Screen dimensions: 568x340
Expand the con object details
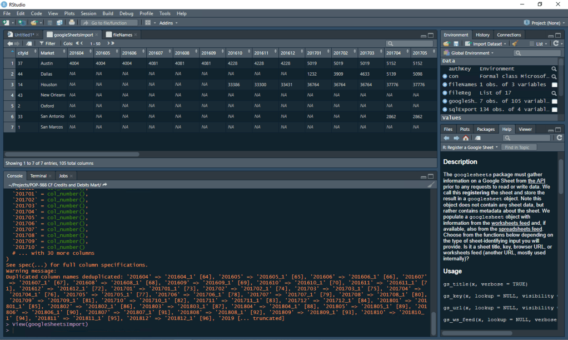(445, 76)
